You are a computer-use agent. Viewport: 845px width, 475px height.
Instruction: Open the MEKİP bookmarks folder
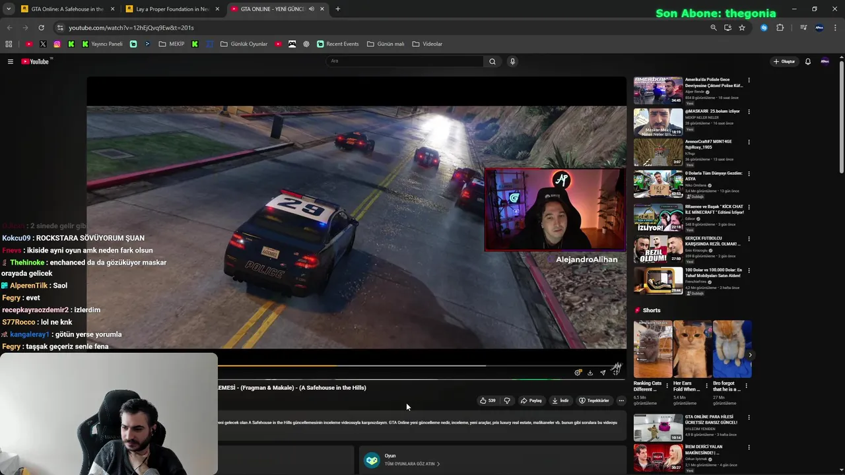(x=172, y=44)
